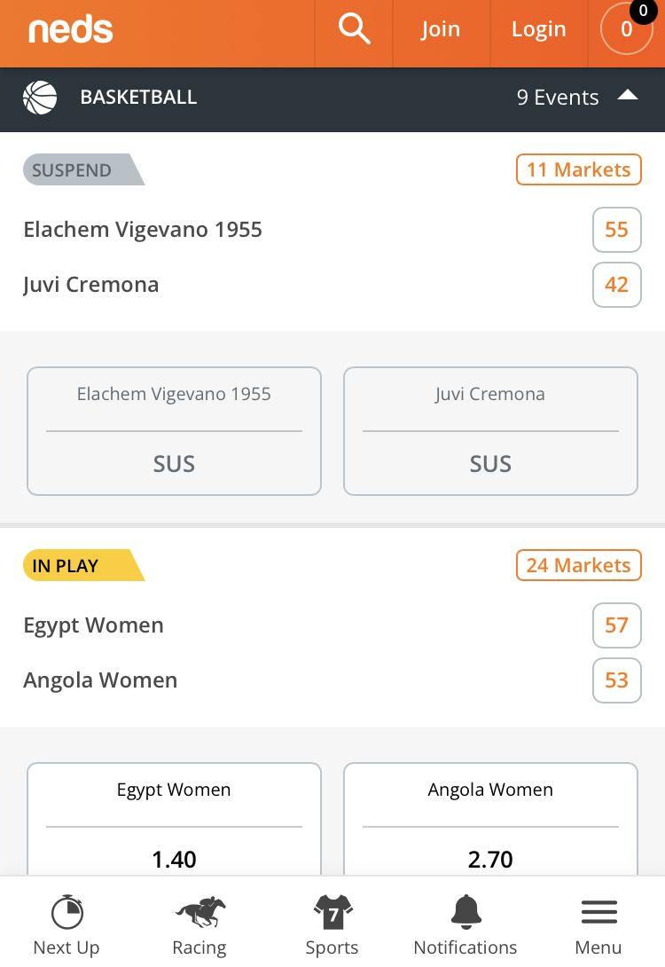Viewport: 665px width, 967px height.
Task: Open the bet slip counter circle
Action: (626, 29)
